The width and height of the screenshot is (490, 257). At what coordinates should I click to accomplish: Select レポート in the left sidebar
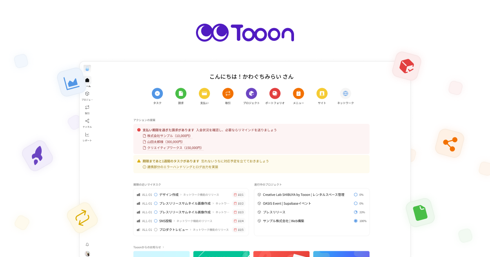pyautogui.click(x=87, y=137)
